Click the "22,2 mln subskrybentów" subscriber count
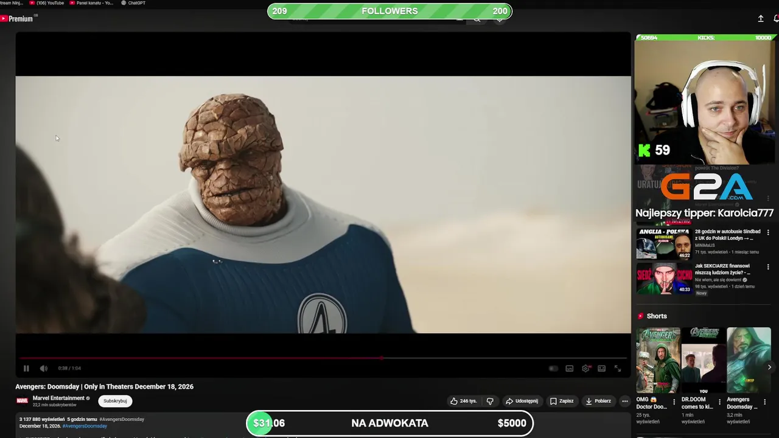779x438 pixels. 55,405
